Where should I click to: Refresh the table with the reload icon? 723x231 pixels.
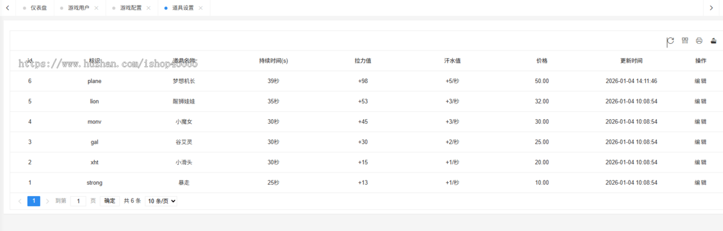click(671, 41)
